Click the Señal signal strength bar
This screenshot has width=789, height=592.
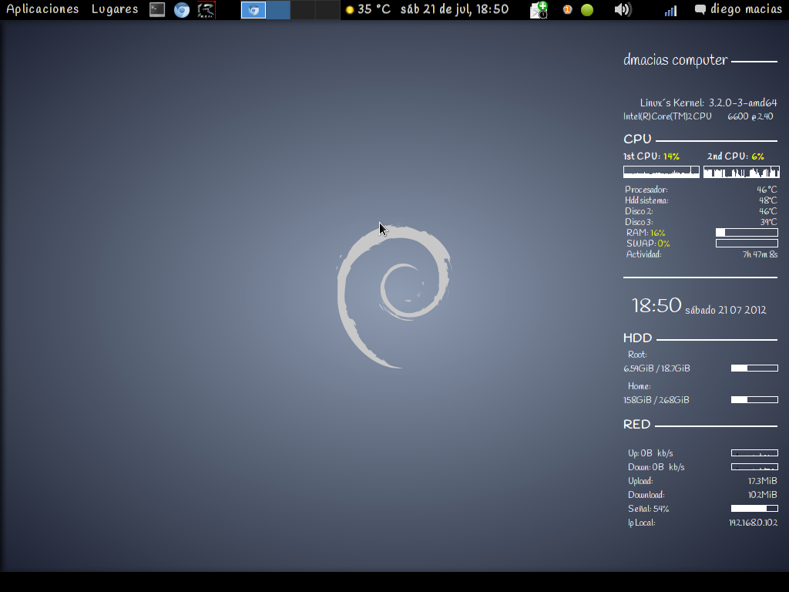coord(754,509)
